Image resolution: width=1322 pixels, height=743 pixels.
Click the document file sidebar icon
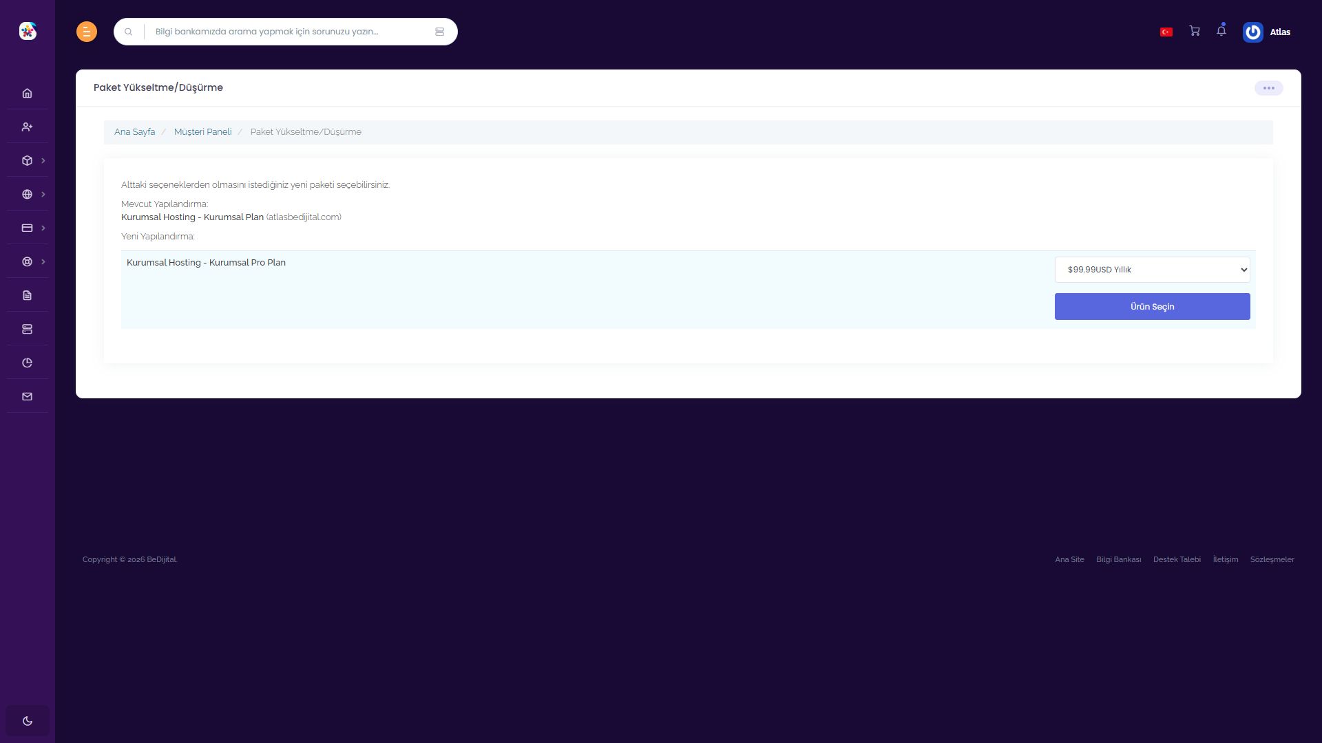27,295
